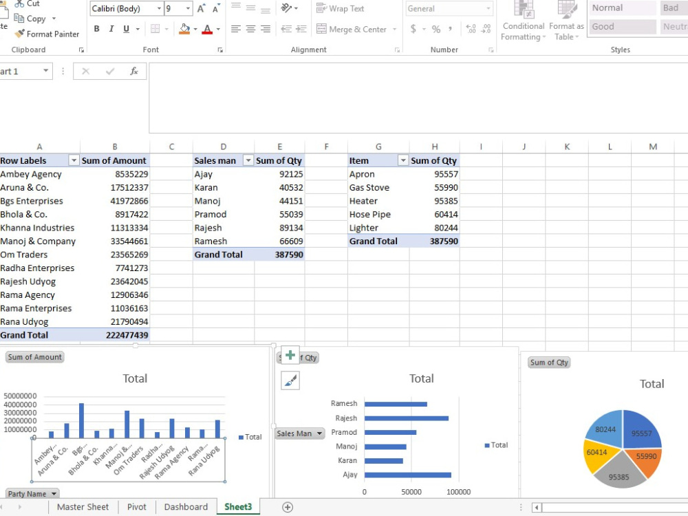Screen dimensions: 688x516
Task: Click the Increase Indent icon
Action: click(301, 29)
